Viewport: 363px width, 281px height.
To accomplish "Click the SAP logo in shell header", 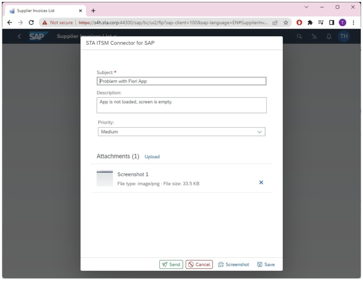I will point(38,36).
